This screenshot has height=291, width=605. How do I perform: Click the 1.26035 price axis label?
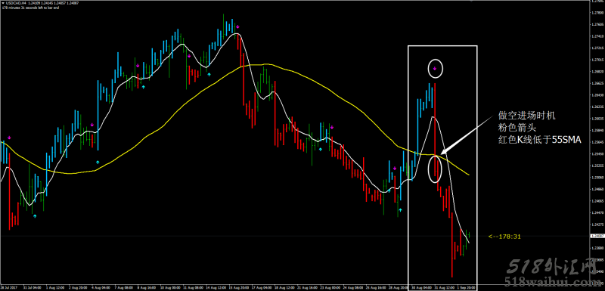[597, 119]
